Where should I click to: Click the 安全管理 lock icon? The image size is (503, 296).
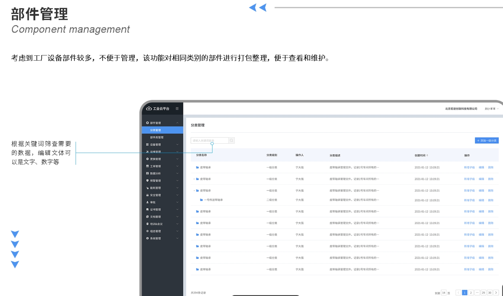(148, 195)
